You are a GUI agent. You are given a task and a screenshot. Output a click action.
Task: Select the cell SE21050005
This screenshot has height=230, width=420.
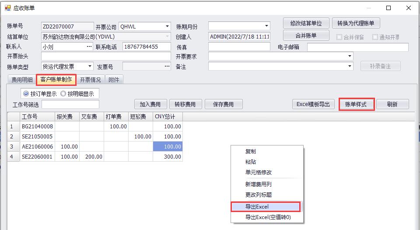[38, 136]
